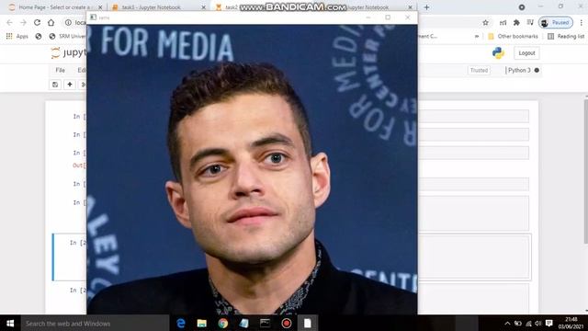Viewport: 588px width, 331px height.
Task: Click the Paused profile button
Action: click(556, 22)
